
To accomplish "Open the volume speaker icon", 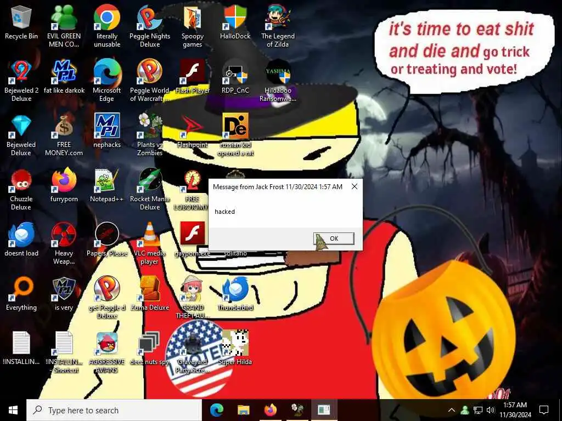I will click(x=490, y=410).
